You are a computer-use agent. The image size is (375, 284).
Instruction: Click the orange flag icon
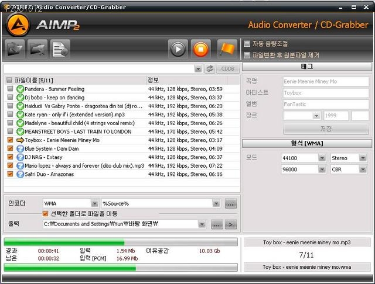(x=227, y=49)
